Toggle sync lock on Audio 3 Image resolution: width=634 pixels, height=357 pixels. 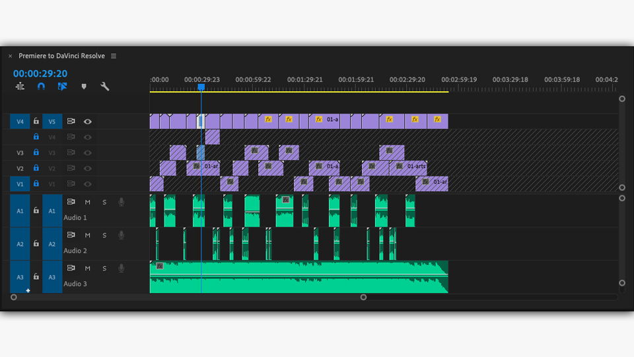pos(71,268)
